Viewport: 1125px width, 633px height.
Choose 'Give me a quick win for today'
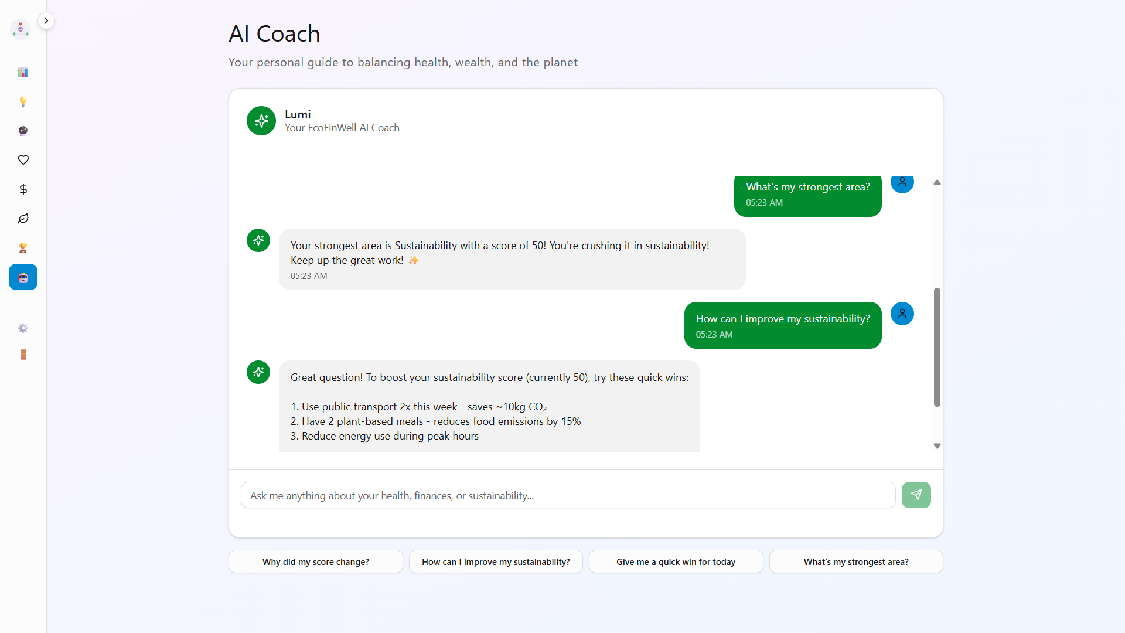[x=676, y=561]
